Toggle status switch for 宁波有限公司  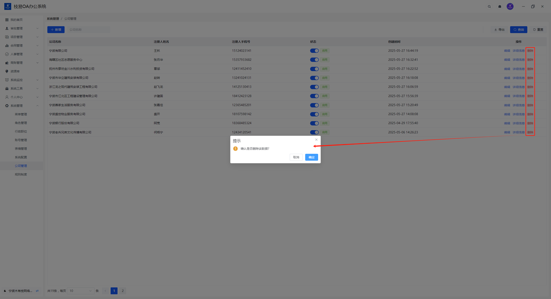(x=314, y=51)
